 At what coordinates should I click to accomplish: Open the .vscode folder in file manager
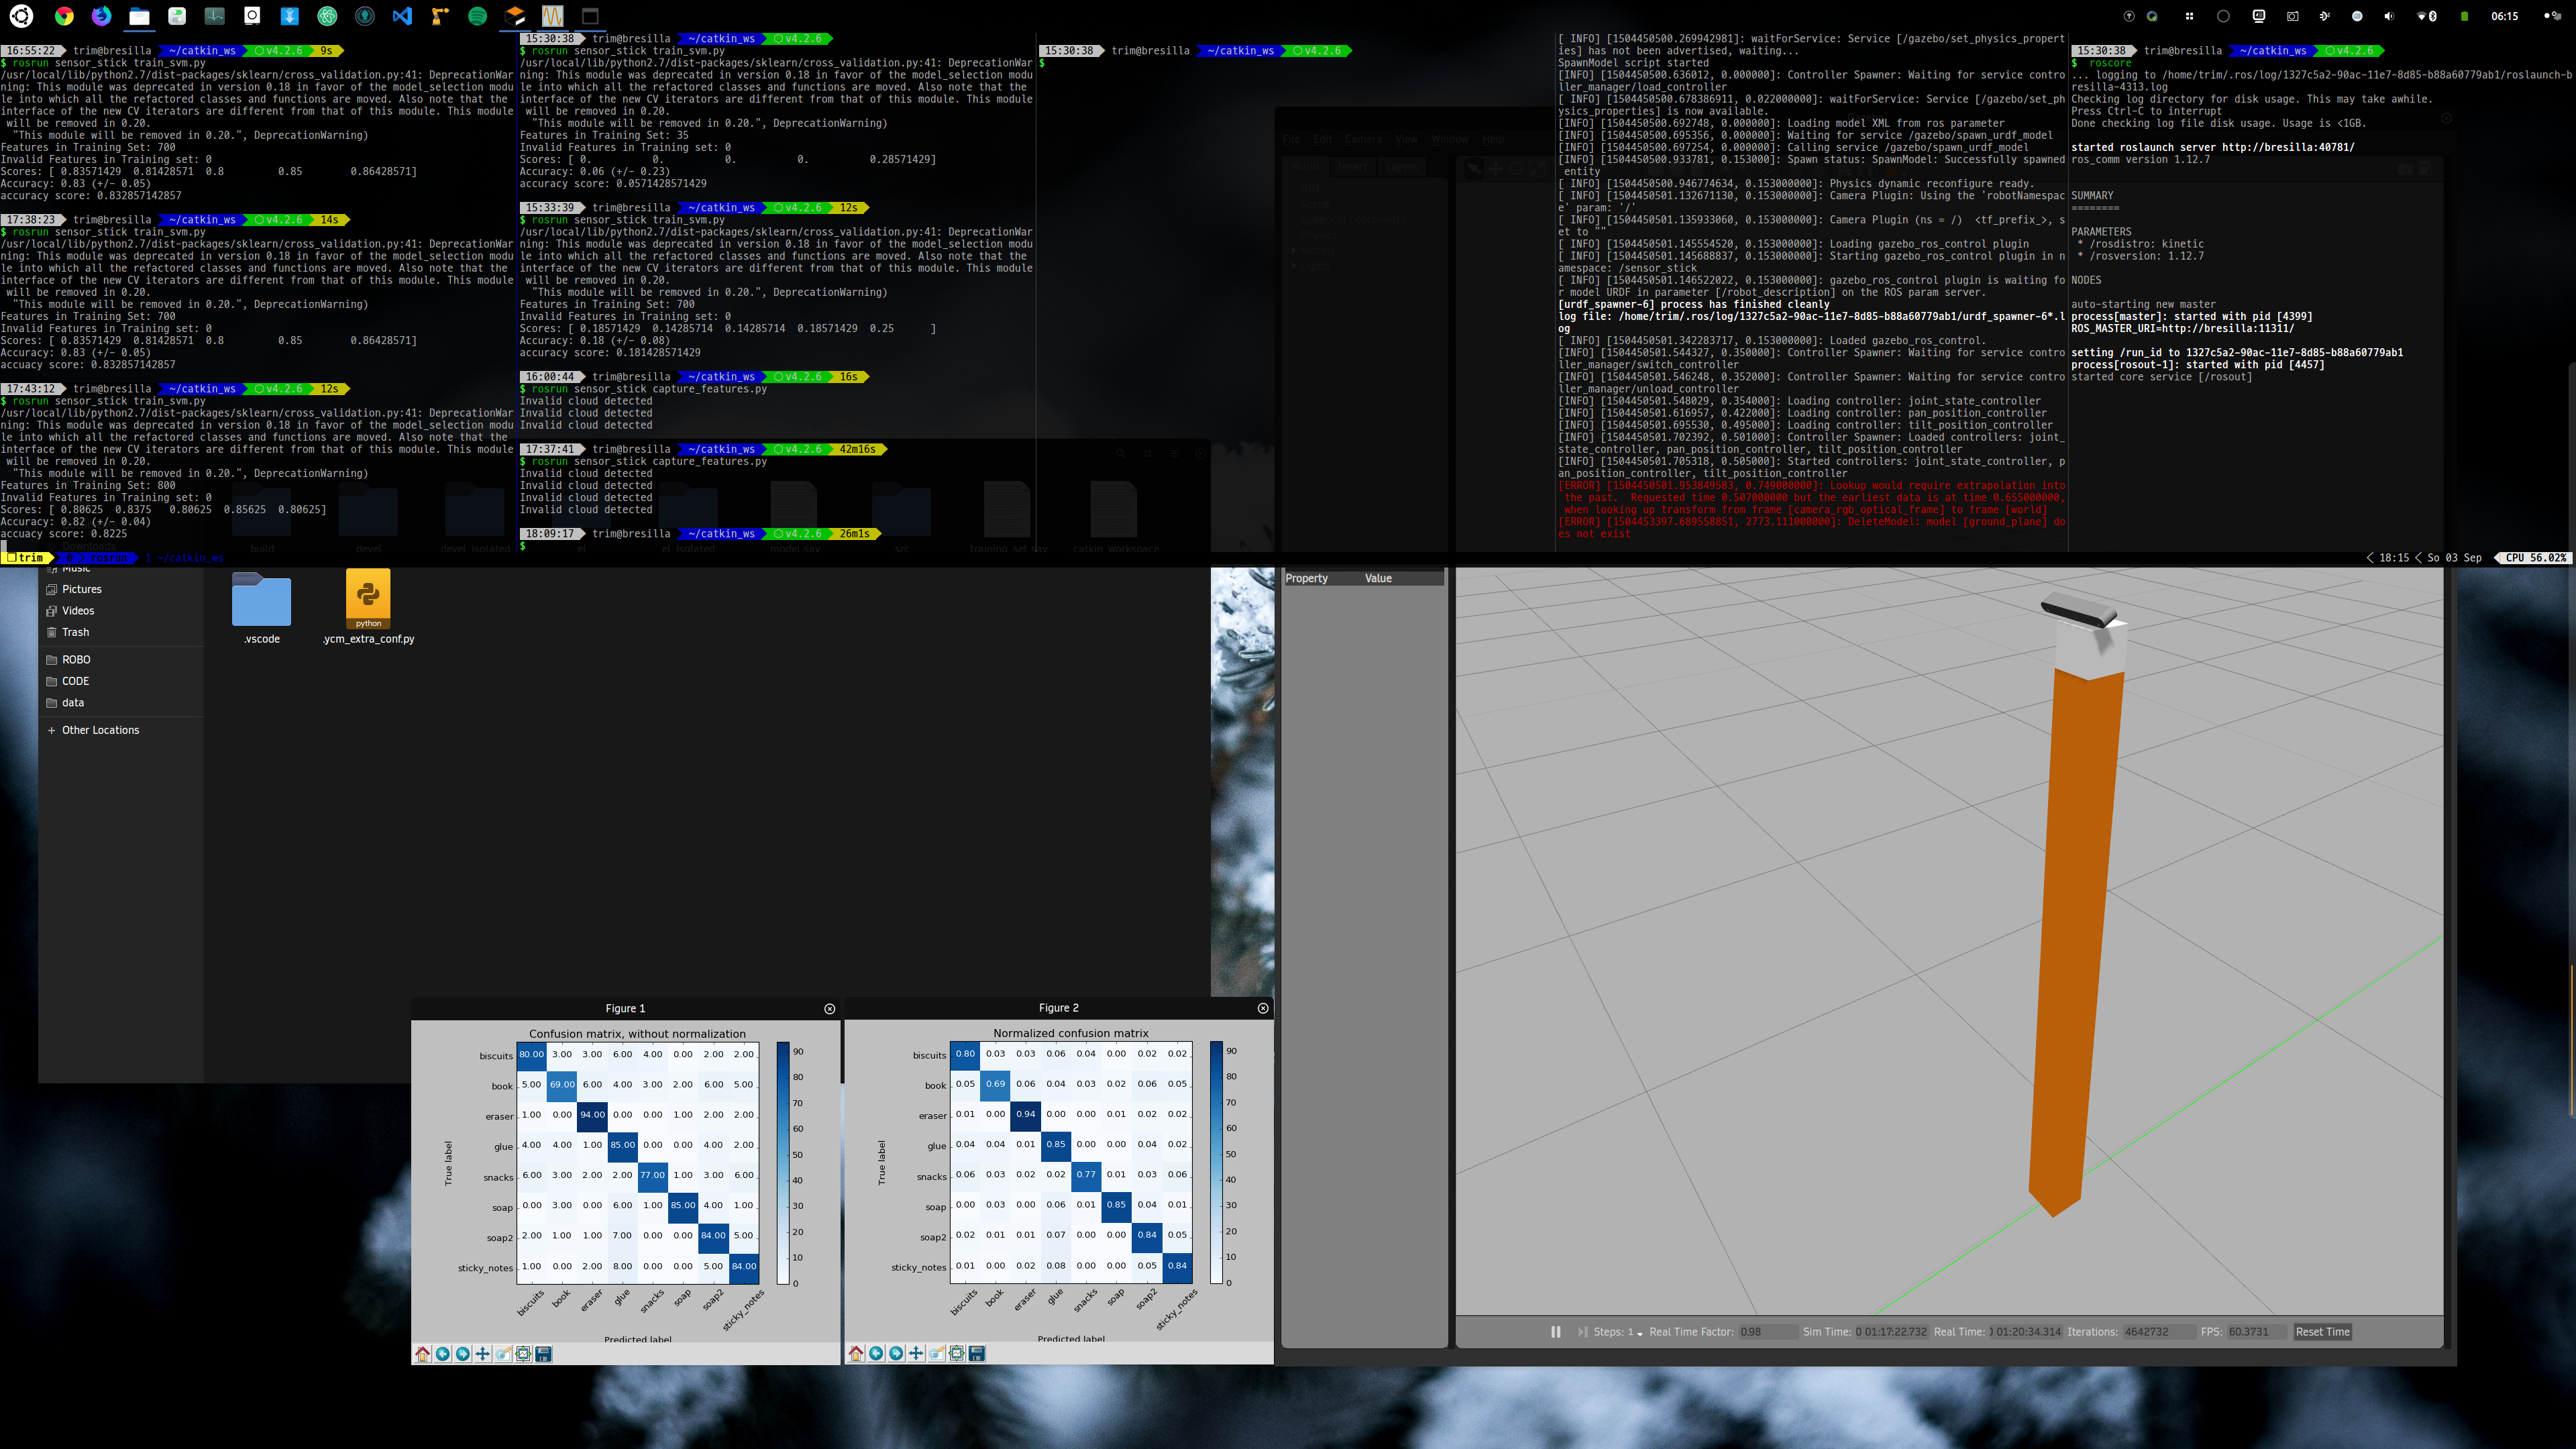click(x=262, y=608)
